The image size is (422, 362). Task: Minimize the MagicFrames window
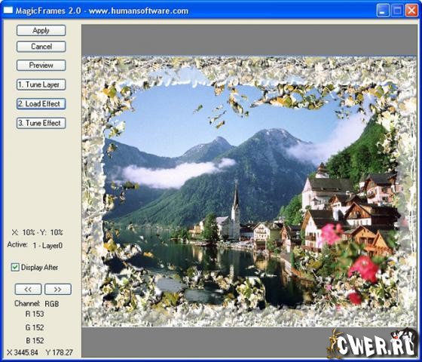point(383,11)
